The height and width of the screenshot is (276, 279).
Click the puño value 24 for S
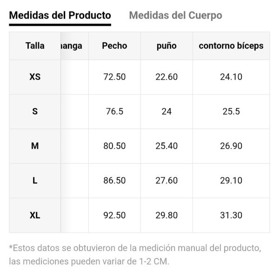(166, 111)
